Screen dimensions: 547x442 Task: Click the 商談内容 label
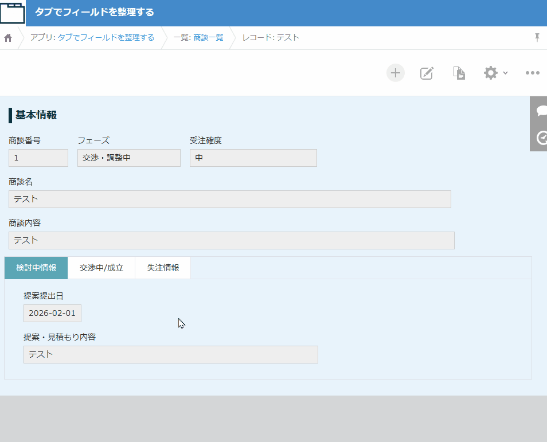(25, 223)
